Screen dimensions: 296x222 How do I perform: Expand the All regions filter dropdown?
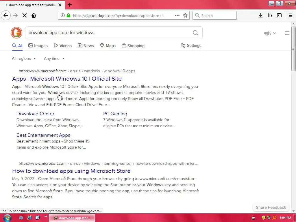pyautogui.click(x=24, y=58)
